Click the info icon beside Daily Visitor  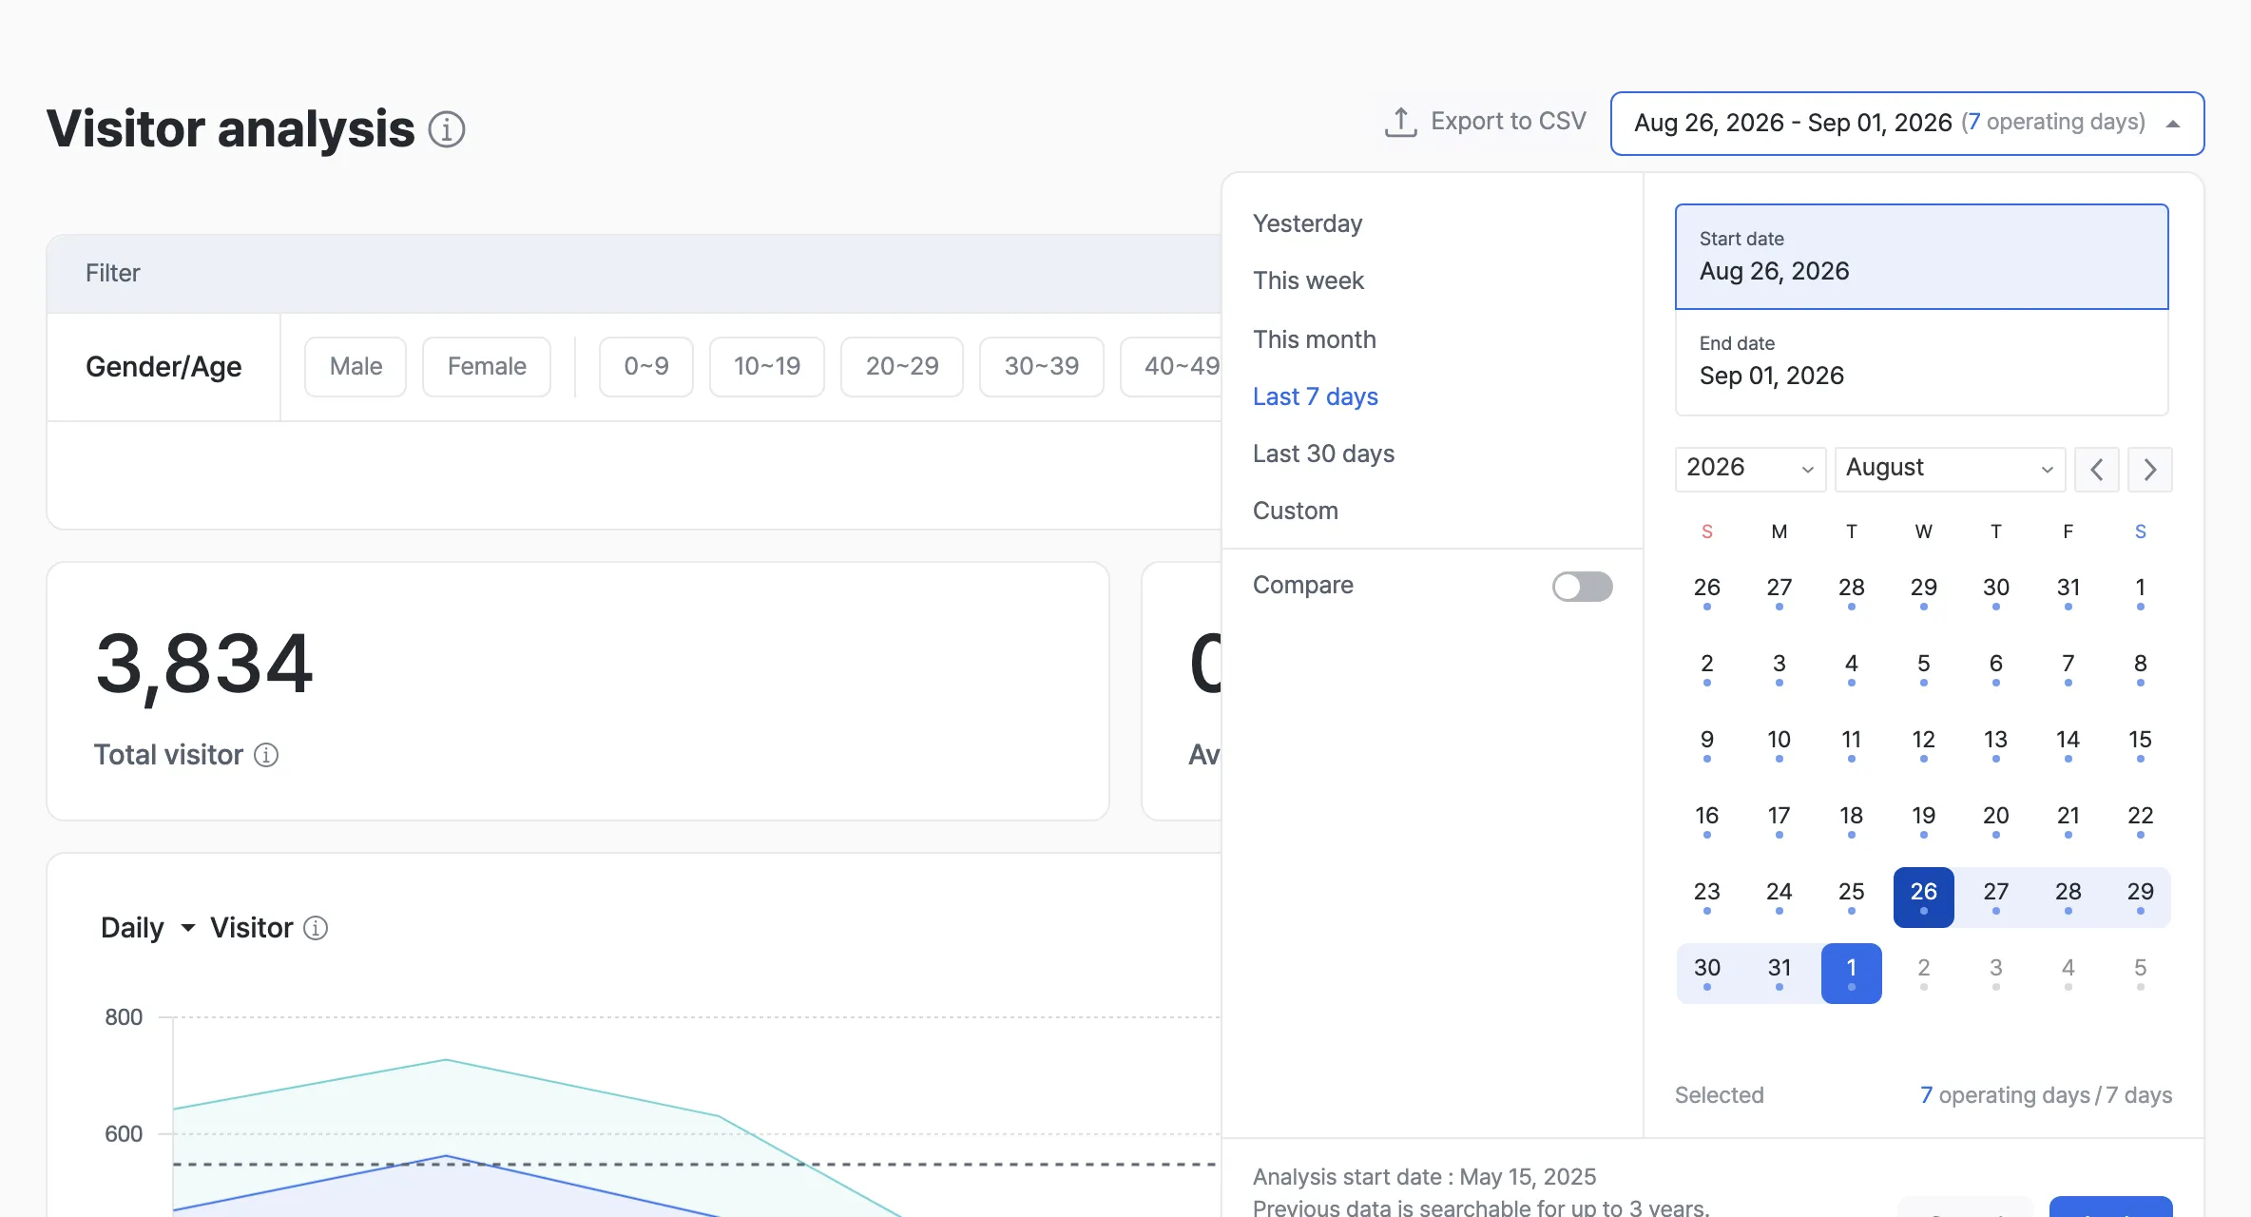click(x=316, y=928)
